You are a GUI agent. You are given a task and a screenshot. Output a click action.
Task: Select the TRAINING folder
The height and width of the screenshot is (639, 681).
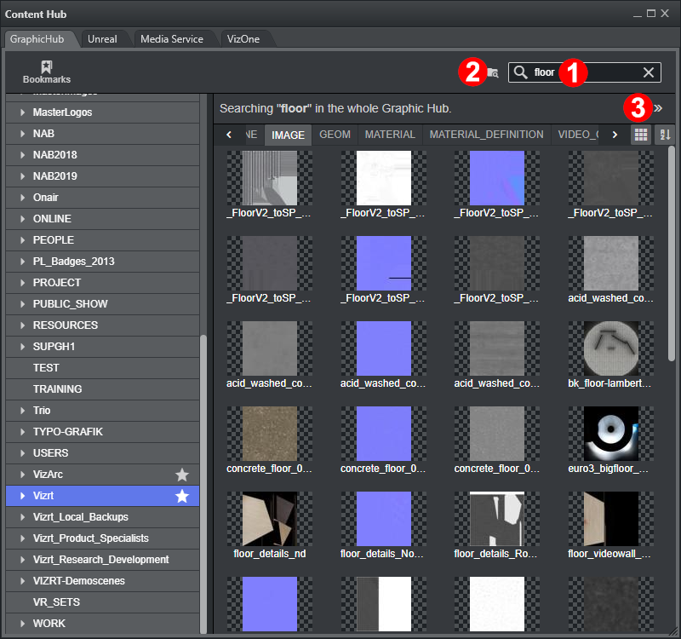point(58,389)
